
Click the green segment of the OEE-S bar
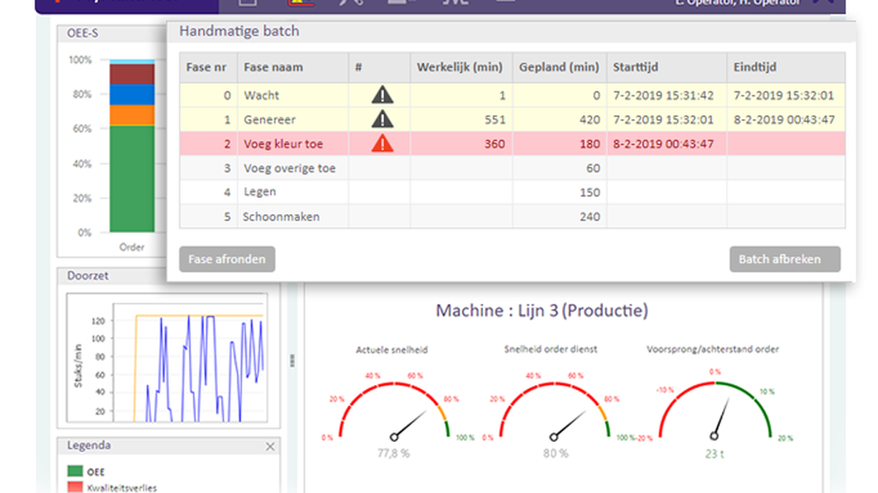point(132,179)
